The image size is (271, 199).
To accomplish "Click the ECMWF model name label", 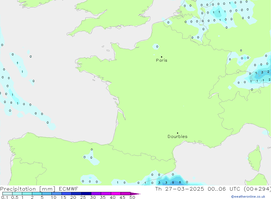I will click(x=69, y=189).
